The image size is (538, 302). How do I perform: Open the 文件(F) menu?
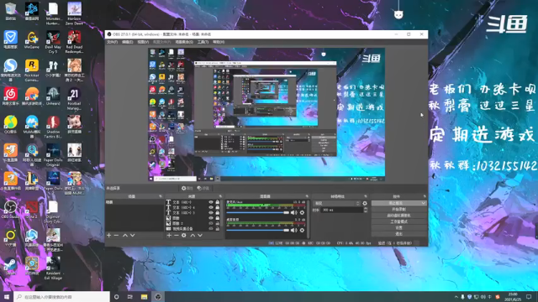click(112, 42)
